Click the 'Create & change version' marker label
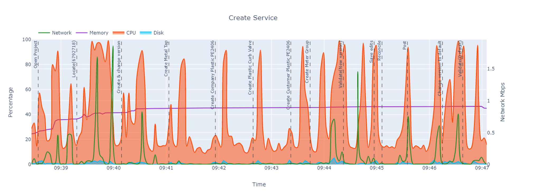 pos(119,67)
